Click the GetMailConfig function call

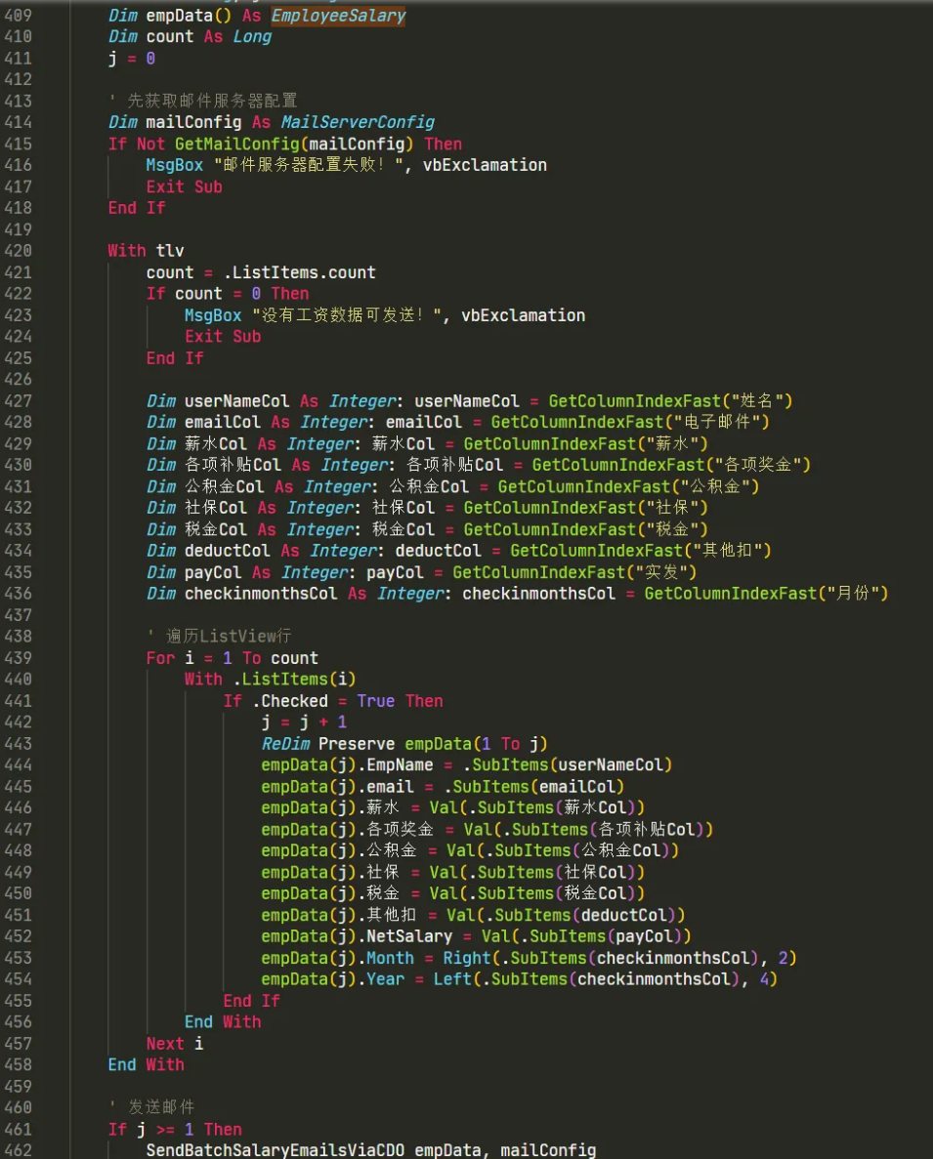(x=237, y=144)
